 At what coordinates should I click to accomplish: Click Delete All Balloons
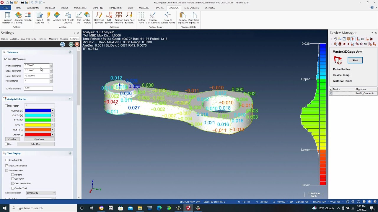(x=99, y=18)
